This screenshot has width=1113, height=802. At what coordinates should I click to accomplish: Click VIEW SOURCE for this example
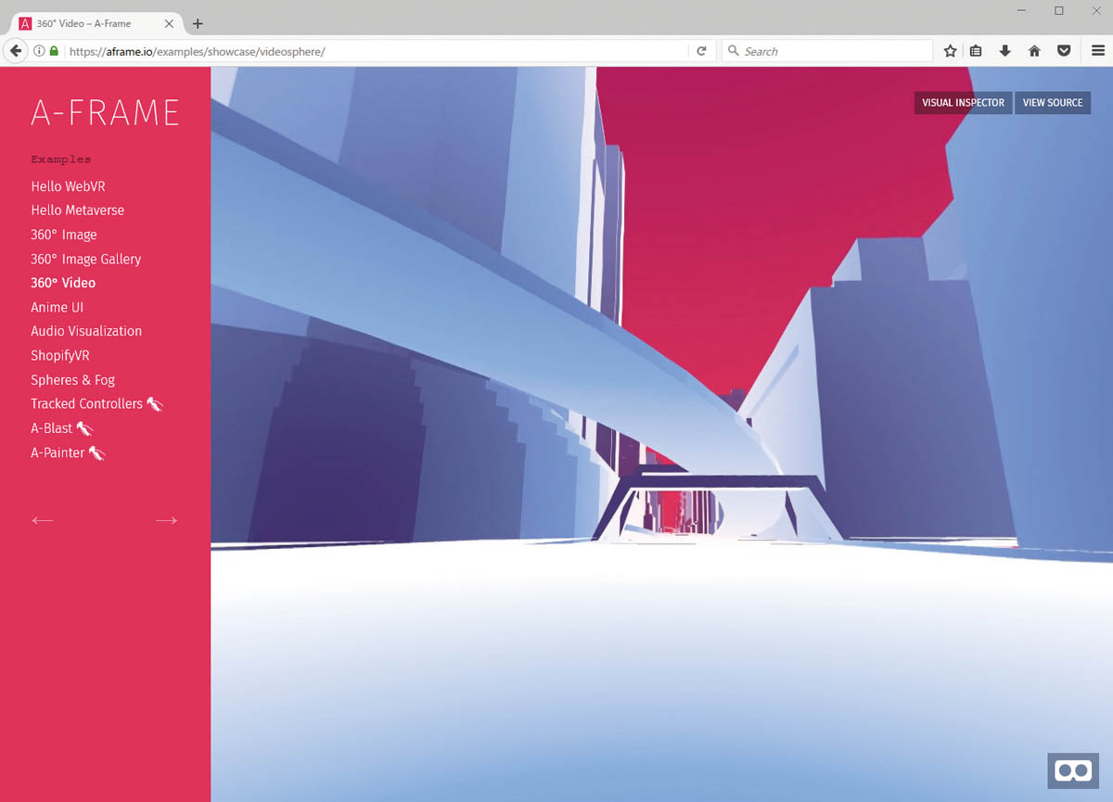[x=1053, y=103]
